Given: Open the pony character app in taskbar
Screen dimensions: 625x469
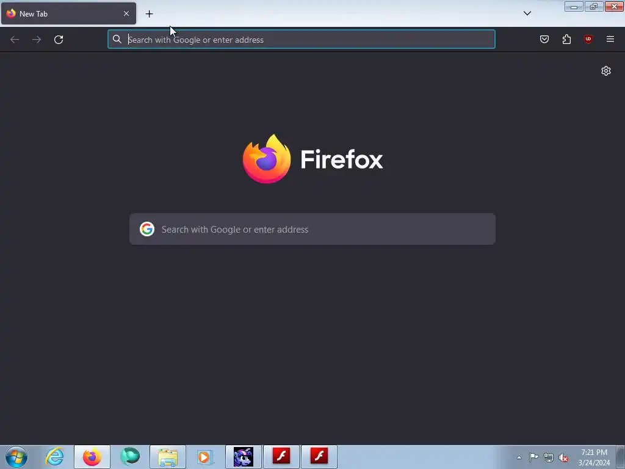Looking at the screenshot, I should (x=244, y=457).
